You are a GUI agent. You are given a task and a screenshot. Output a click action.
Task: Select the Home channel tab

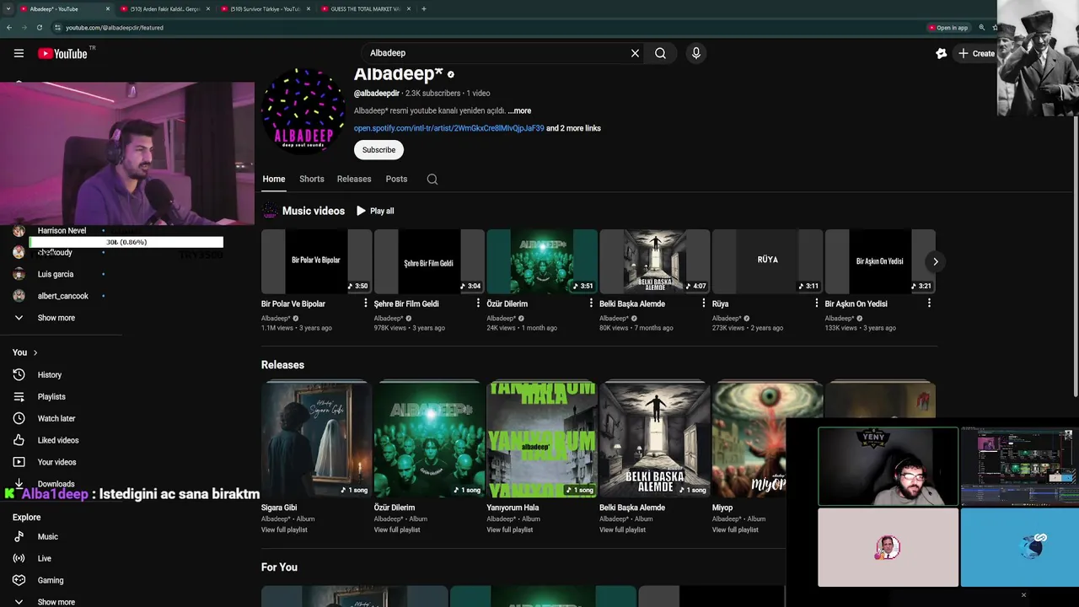point(273,179)
